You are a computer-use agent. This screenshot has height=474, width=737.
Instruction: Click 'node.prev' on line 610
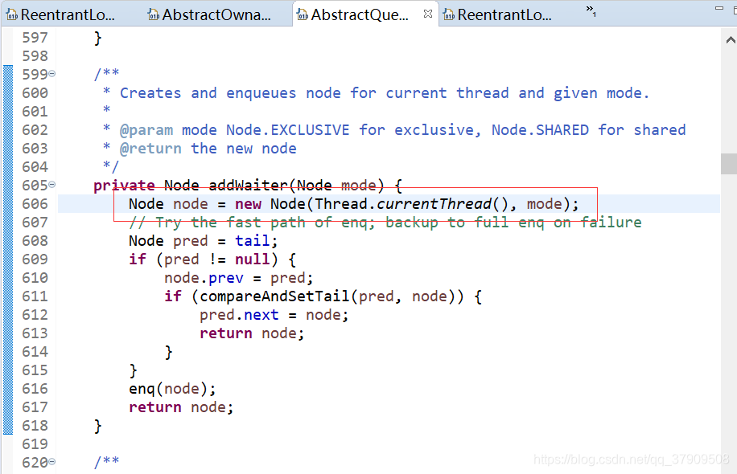204,278
